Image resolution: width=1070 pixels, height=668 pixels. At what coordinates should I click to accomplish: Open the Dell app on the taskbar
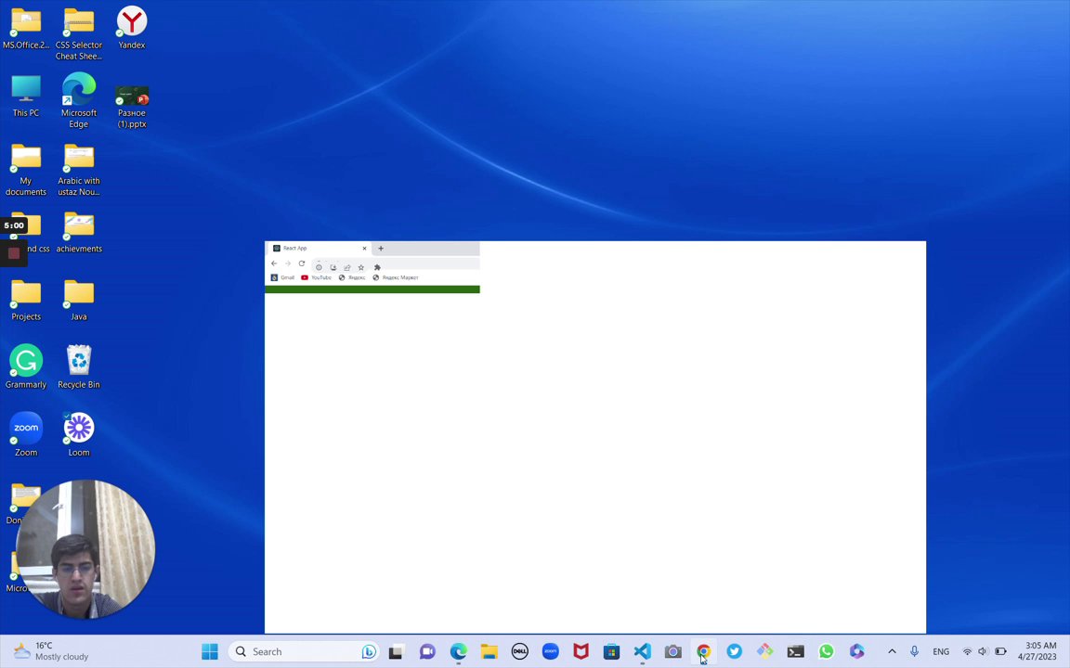point(519,651)
